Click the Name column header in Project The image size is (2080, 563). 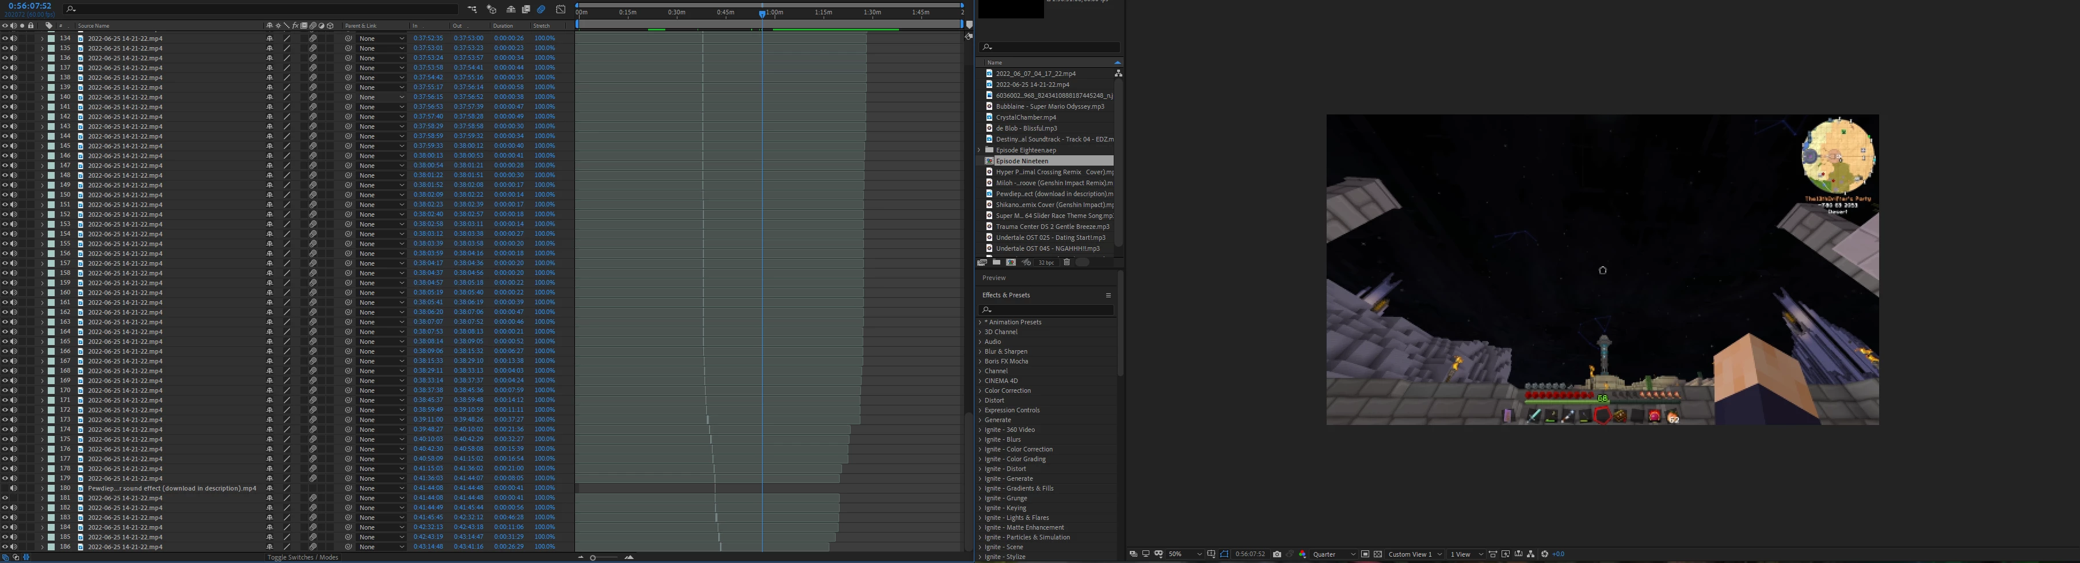click(995, 62)
